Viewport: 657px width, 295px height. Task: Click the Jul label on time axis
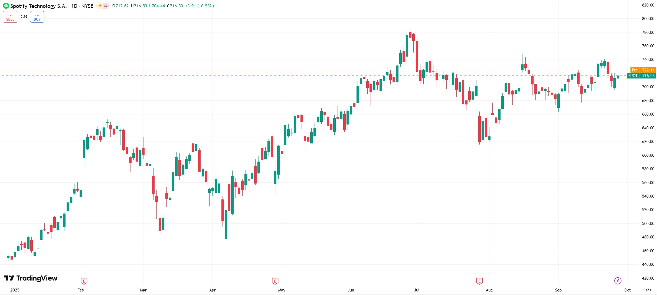click(417, 290)
